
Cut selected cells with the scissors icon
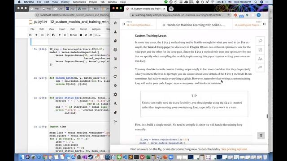43,35
